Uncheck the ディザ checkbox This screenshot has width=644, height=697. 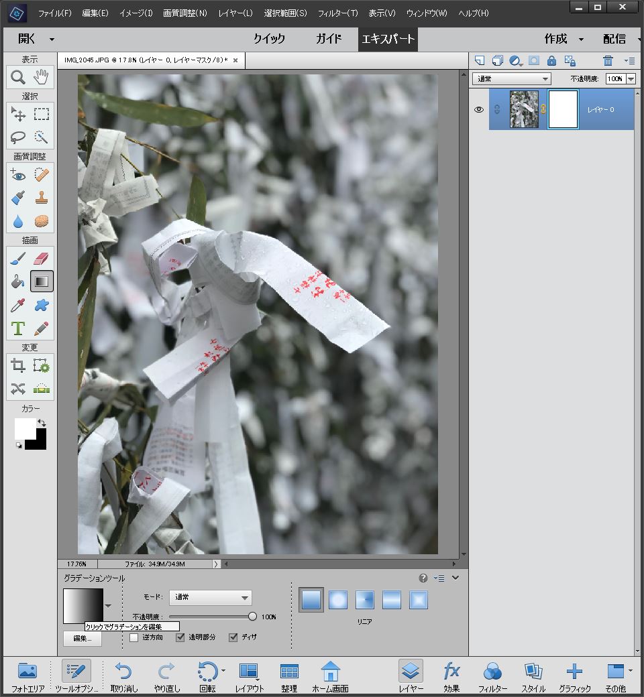click(233, 637)
